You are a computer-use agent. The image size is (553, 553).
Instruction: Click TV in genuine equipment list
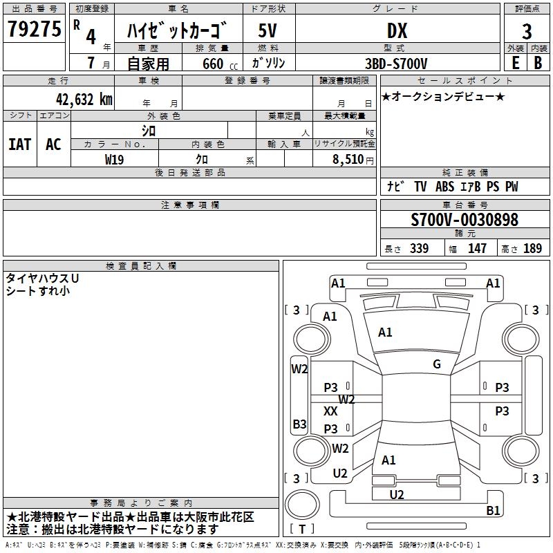coord(420,187)
